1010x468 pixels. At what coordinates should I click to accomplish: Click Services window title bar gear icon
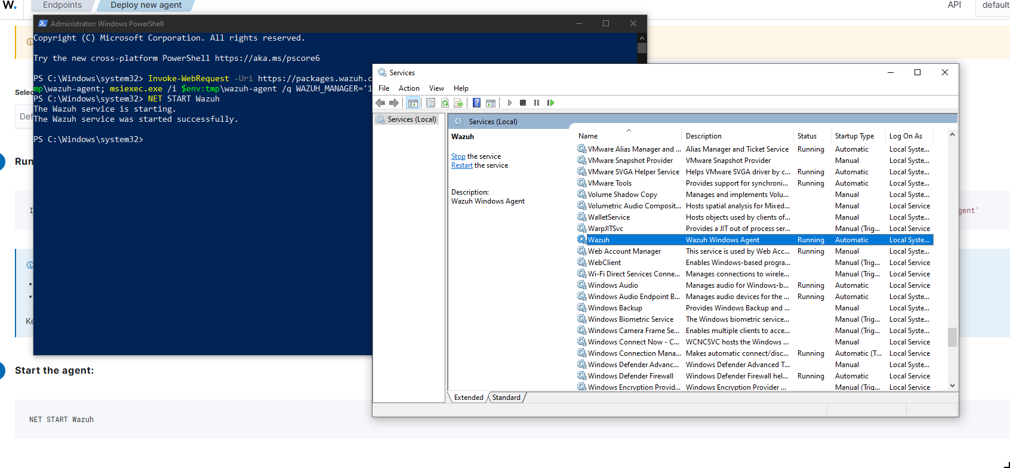click(x=382, y=72)
